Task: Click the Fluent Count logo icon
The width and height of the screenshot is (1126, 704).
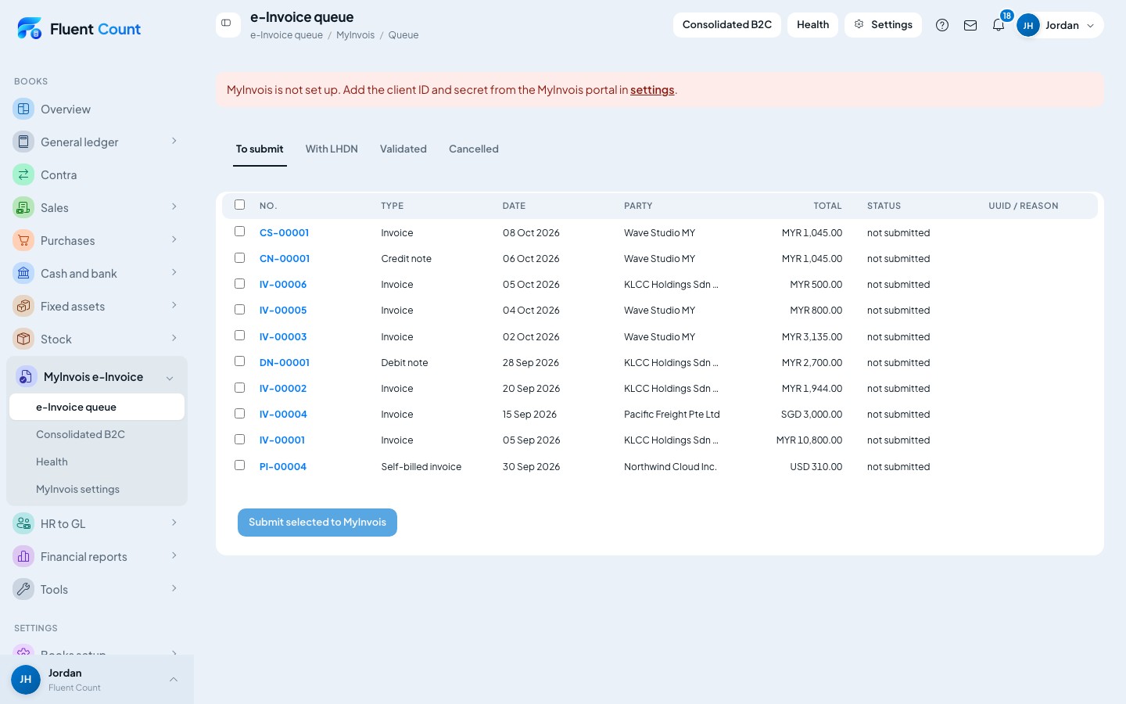Action: pos(29,29)
